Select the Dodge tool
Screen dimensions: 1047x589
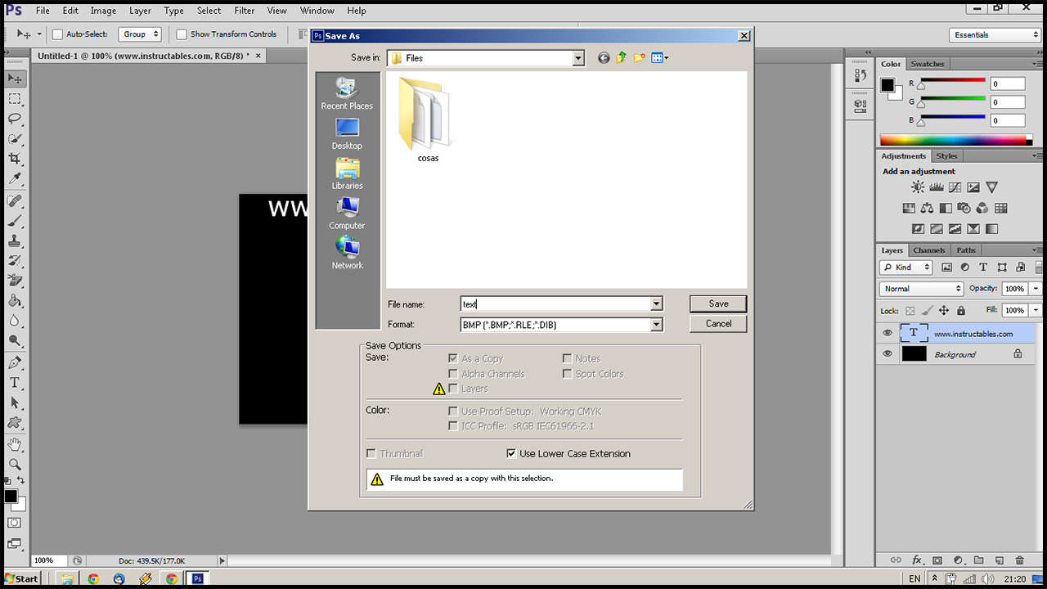pos(15,341)
